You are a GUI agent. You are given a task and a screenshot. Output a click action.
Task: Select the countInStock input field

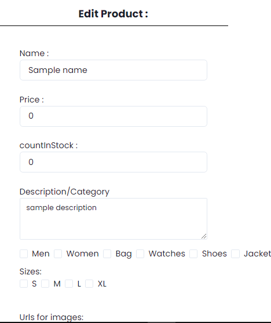click(113, 162)
